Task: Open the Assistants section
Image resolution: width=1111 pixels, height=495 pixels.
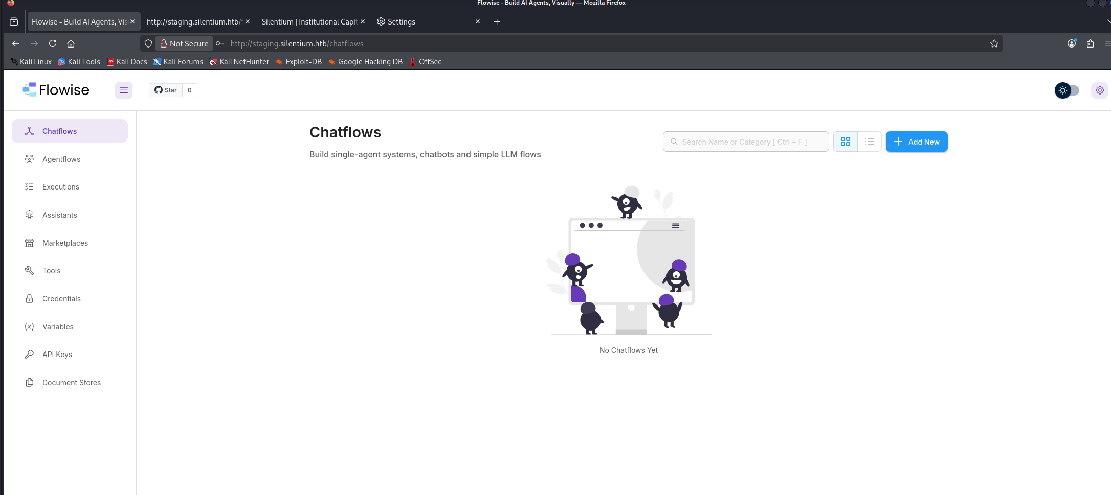Action: 70,215
